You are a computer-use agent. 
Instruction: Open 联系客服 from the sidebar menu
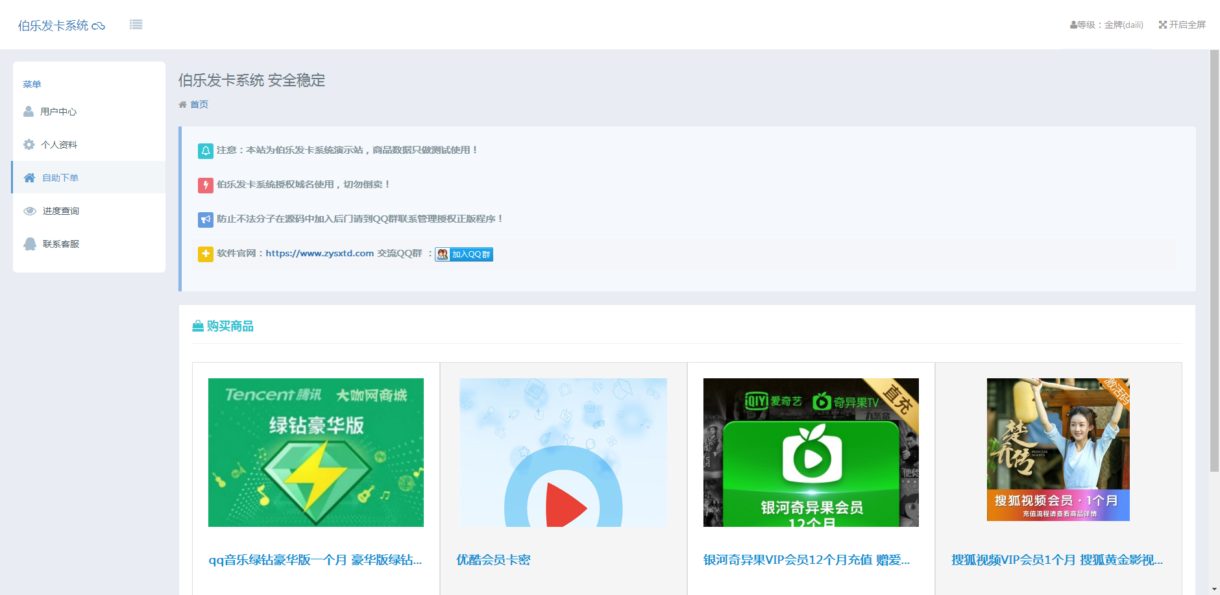click(60, 243)
